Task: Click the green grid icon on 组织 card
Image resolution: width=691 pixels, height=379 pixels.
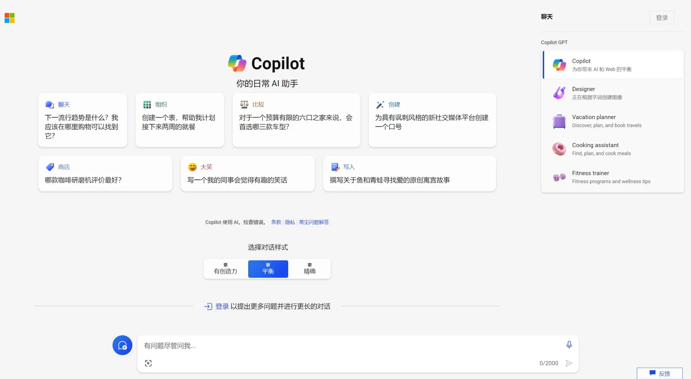Action: click(147, 105)
